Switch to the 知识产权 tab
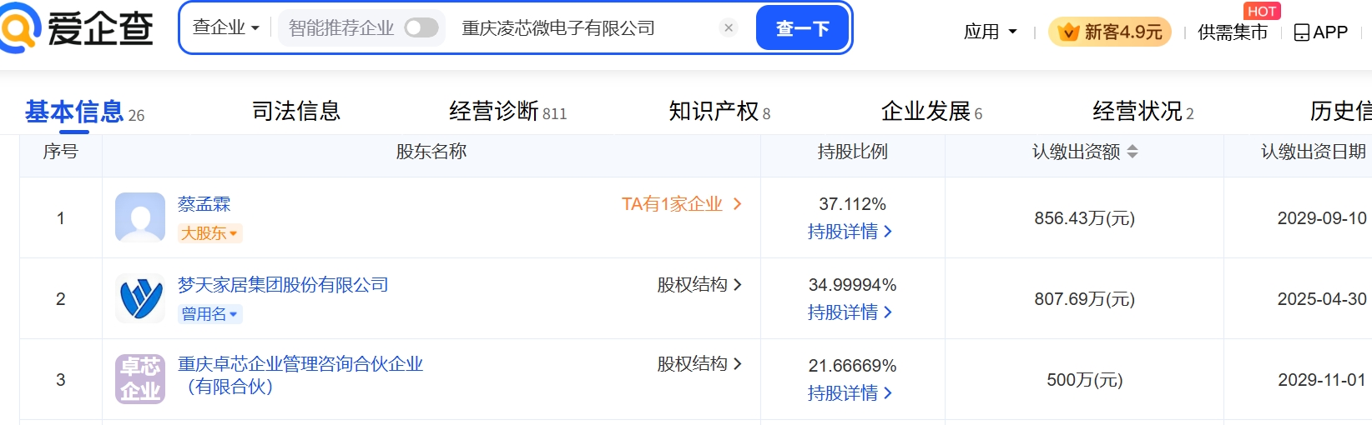This screenshot has width=1372, height=425. (x=719, y=111)
